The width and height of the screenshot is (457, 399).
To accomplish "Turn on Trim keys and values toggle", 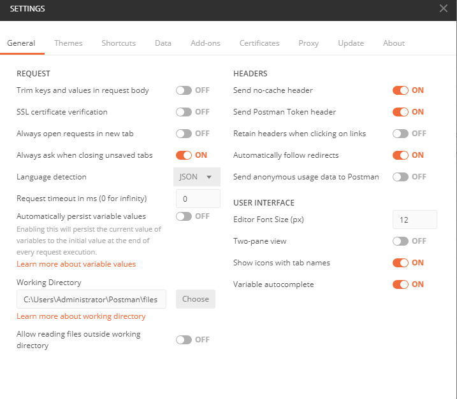I will (x=184, y=90).
